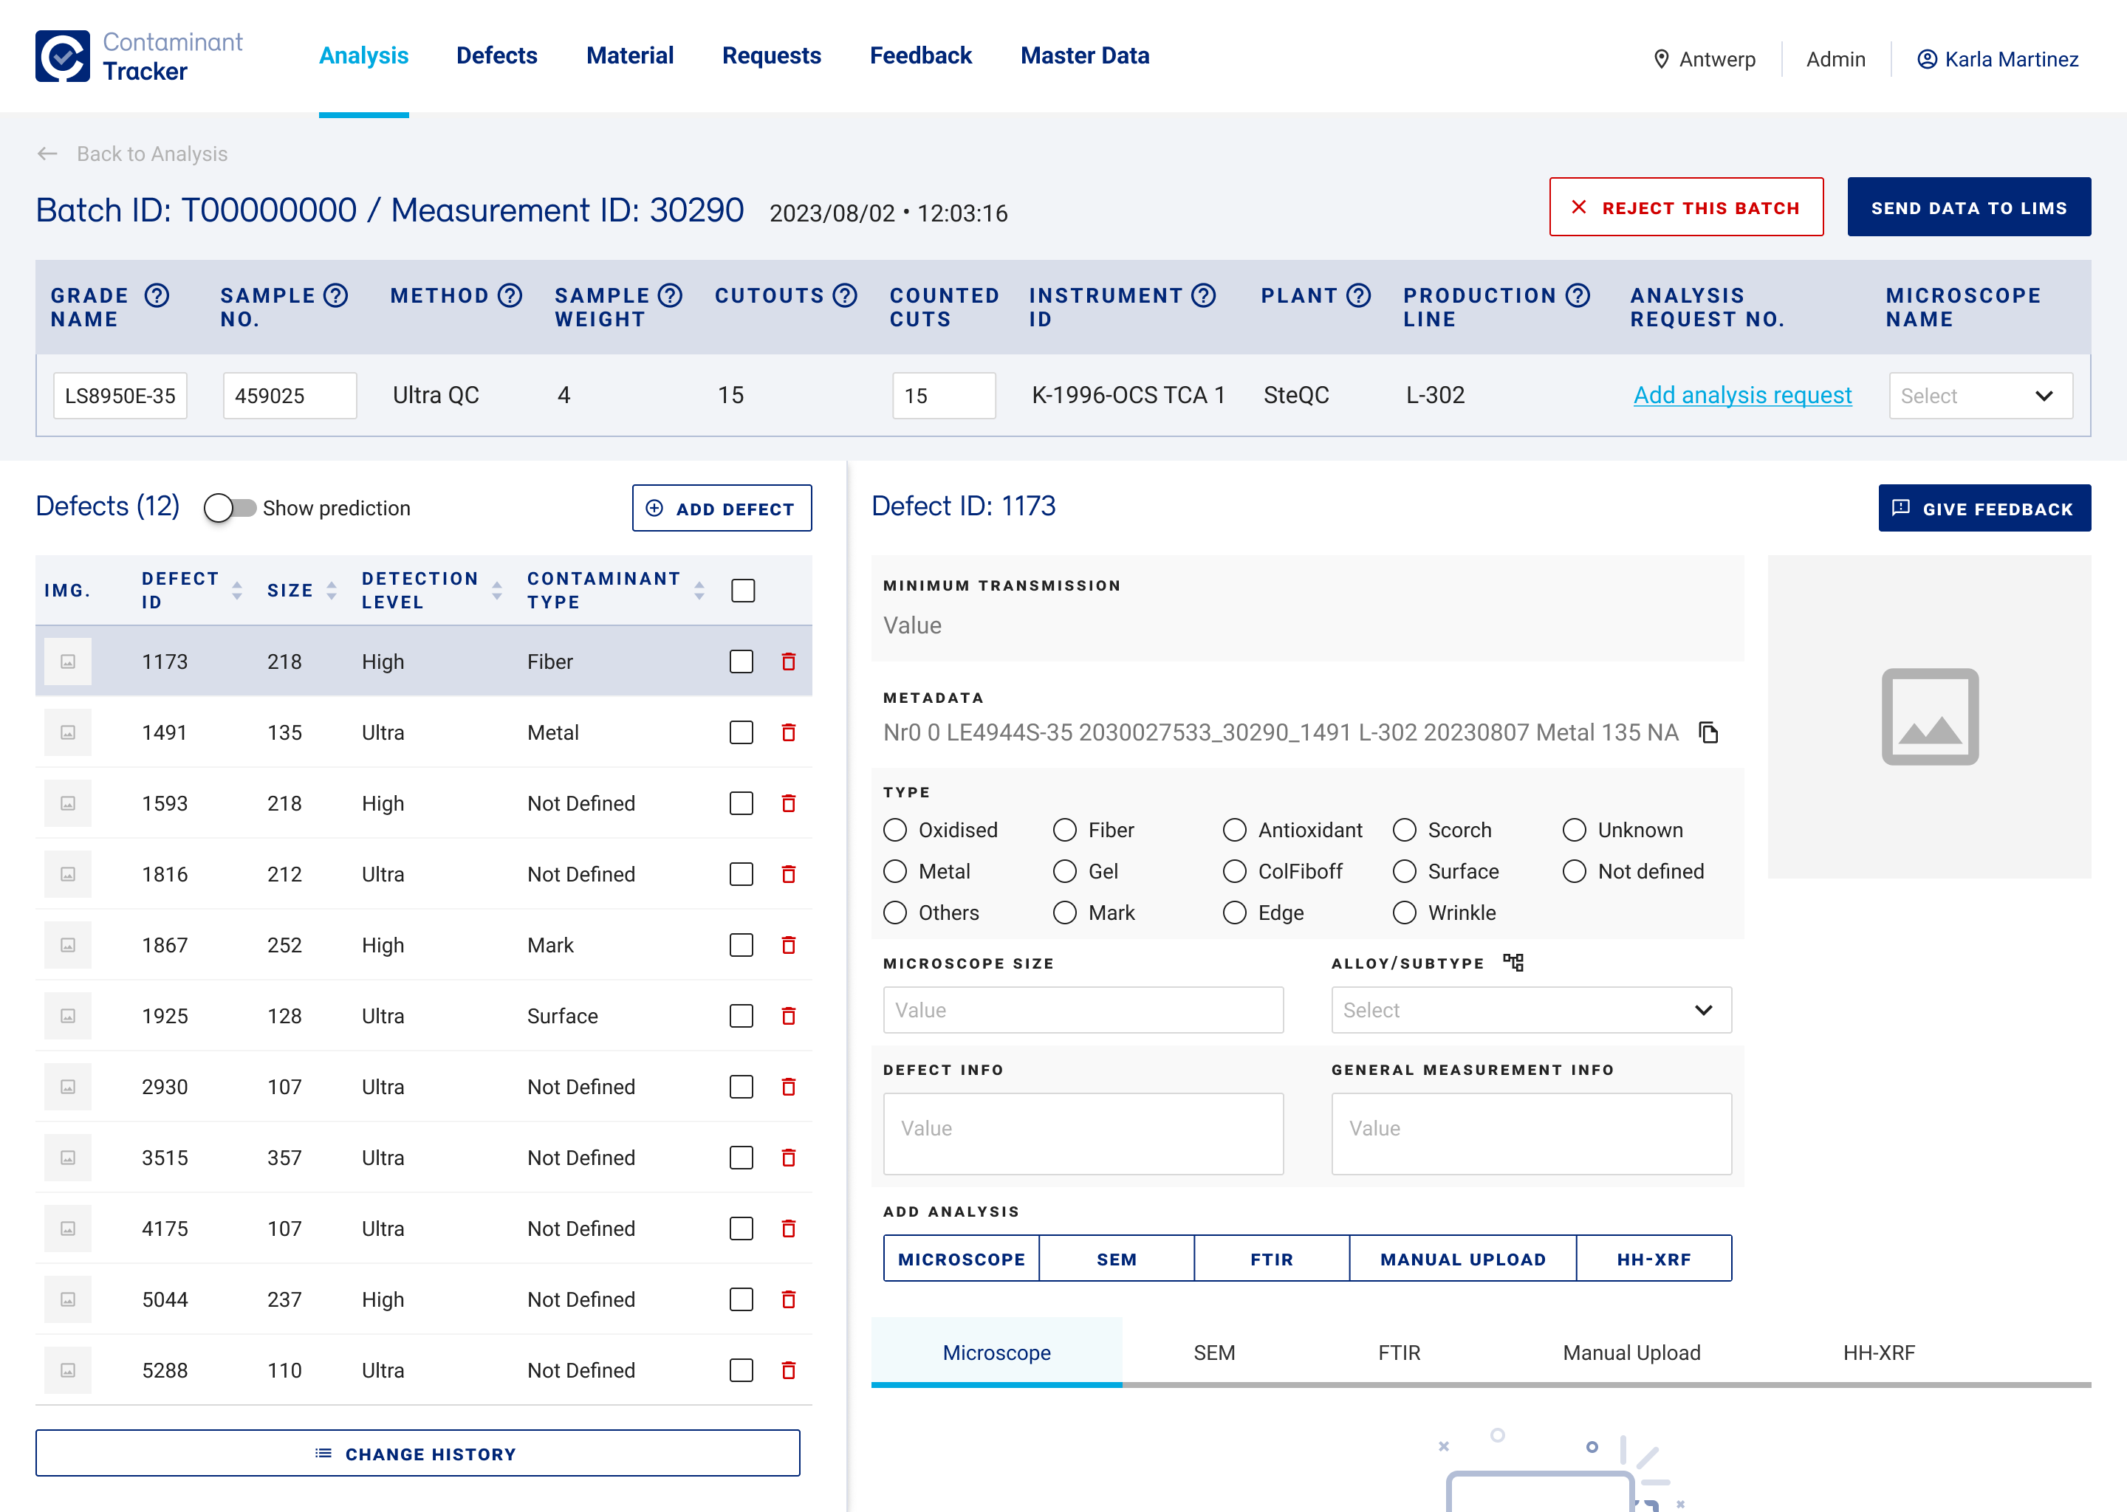Viewport: 2127px width, 1512px height.
Task: Click the Microscope Size input field
Action: pos(1082,1010)
